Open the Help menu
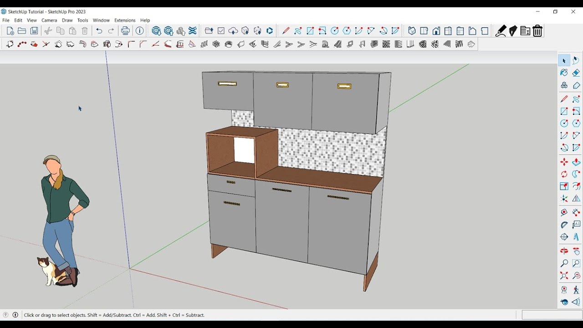The height and width of the screenshot is (328, 583). coord(145,20)
